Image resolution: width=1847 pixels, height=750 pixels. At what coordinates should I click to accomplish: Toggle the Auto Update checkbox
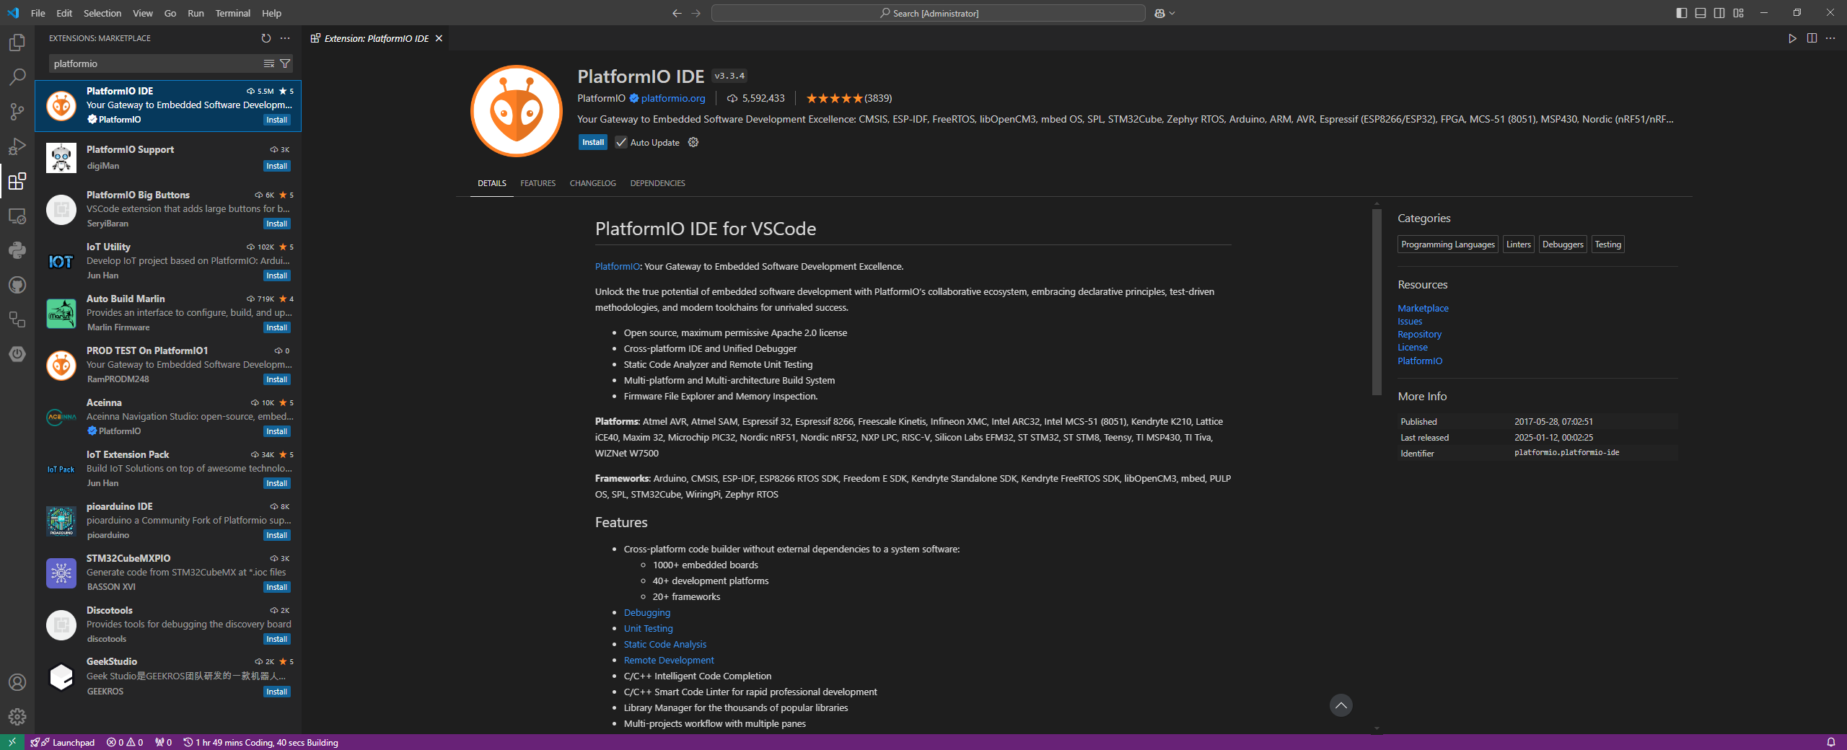tap(620, 142)
